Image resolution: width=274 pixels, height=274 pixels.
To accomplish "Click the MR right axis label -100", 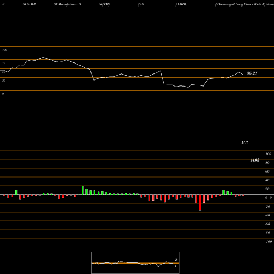I will 269,242.
